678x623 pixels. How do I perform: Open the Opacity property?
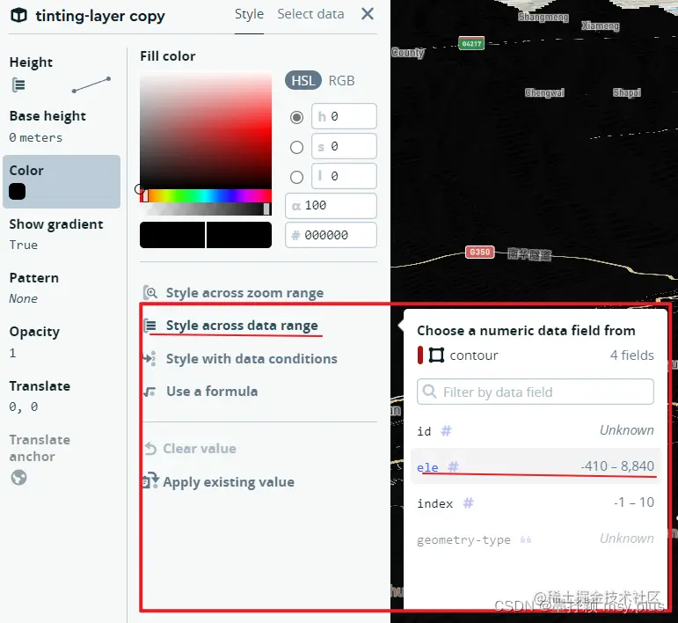coord(61,341)
